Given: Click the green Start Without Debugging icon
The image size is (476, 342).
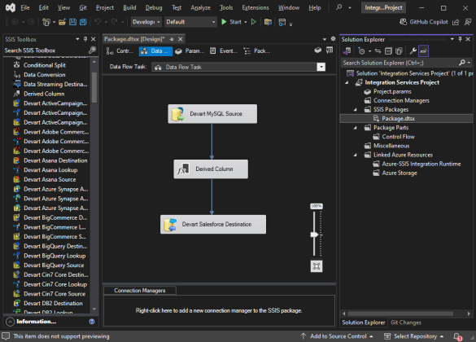Looking at the screenshot, I should (254, 22).
